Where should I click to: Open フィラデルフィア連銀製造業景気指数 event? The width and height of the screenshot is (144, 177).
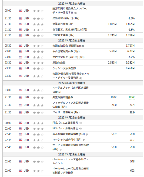(71, 105)
